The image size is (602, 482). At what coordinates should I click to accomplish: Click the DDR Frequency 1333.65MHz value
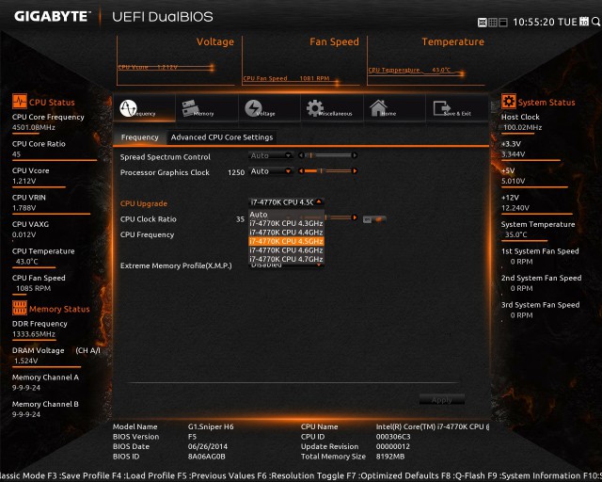pyautogui.click(x=34, y=334)
